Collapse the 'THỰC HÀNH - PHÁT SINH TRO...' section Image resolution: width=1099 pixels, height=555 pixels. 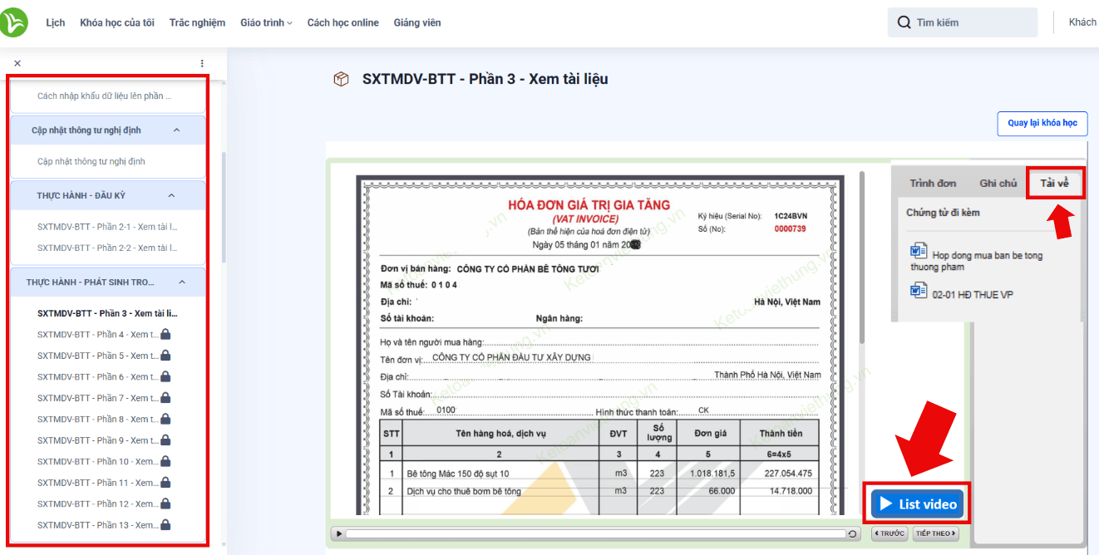tap(180, 282)
